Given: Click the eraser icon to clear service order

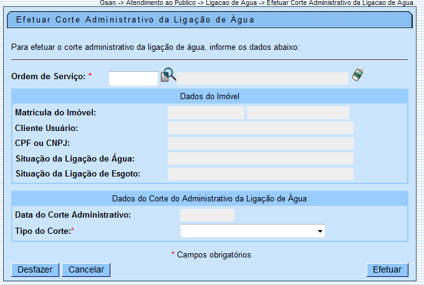Looking at the screenshot, I should pyautogui.click(x=357, y=75).
